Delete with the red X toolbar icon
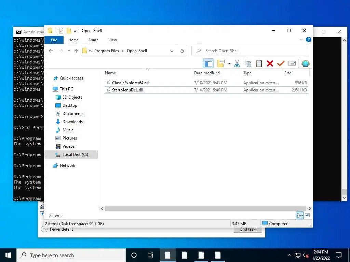 [270, 64]
